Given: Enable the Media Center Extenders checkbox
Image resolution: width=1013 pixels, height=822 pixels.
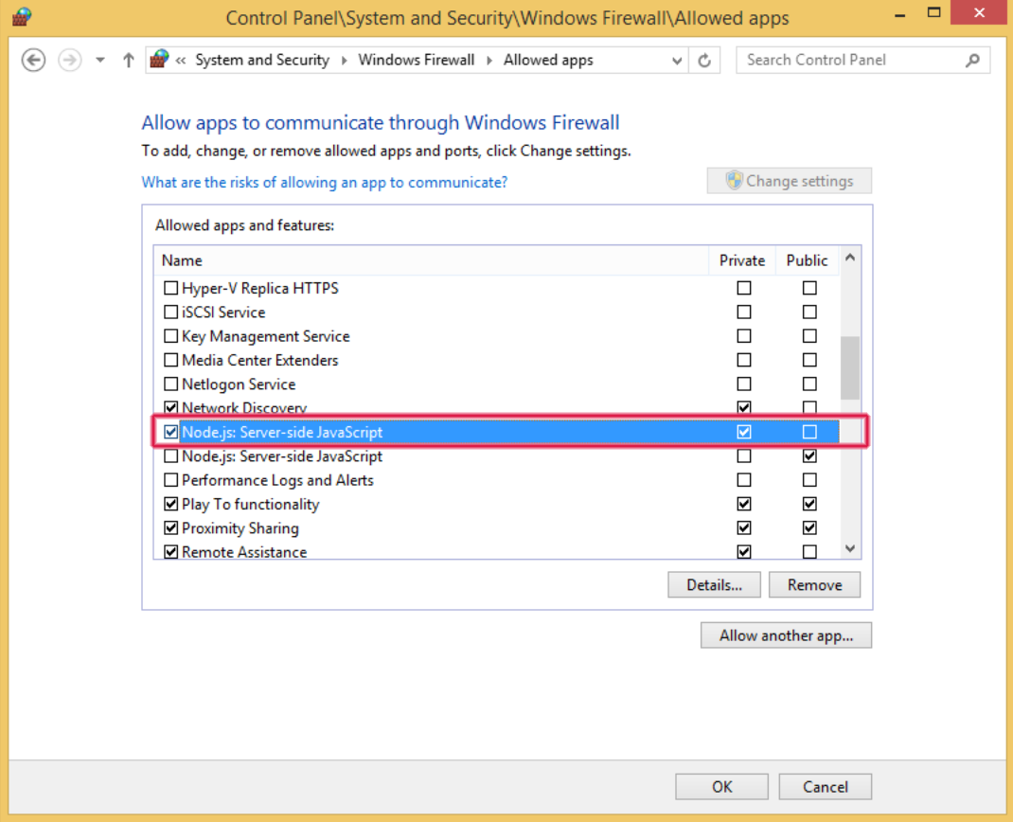Looking at the screenshot, I should point(170,360).
